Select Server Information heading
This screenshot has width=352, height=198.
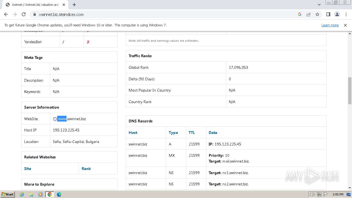point(42,107)
